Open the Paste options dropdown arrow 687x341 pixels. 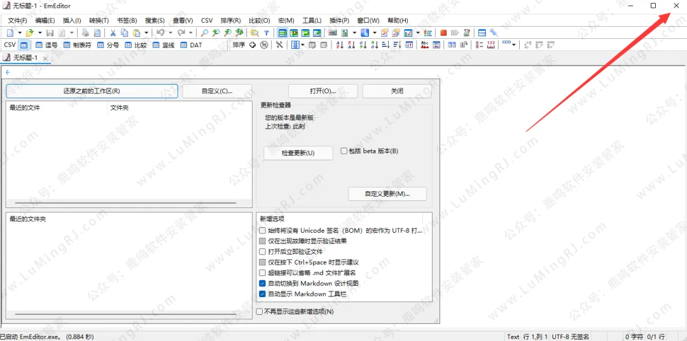coord(146,32)
